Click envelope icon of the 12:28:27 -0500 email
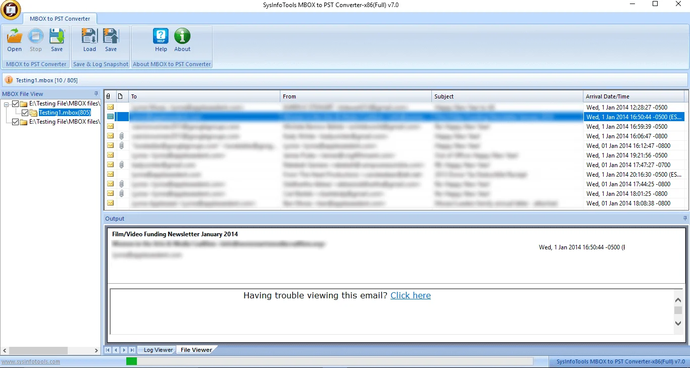 point(110,107)
